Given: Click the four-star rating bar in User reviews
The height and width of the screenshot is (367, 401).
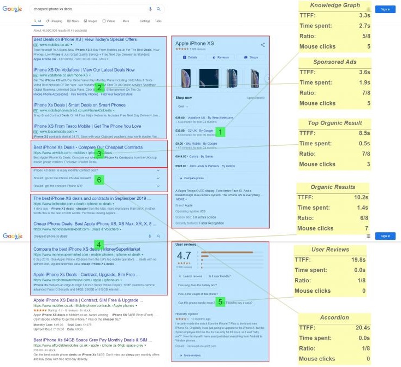Looking at the screenshot, I should [x=232, y=256].
